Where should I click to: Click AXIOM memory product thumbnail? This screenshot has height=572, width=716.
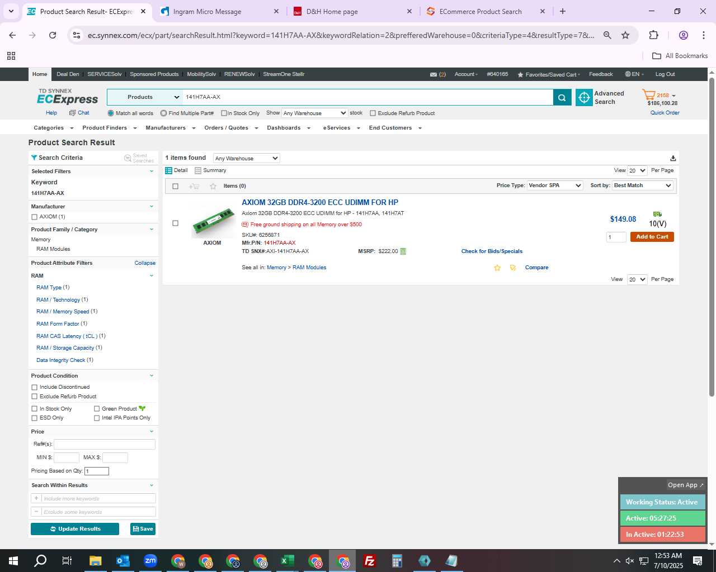pyautogui.click(x=213, y=222)
